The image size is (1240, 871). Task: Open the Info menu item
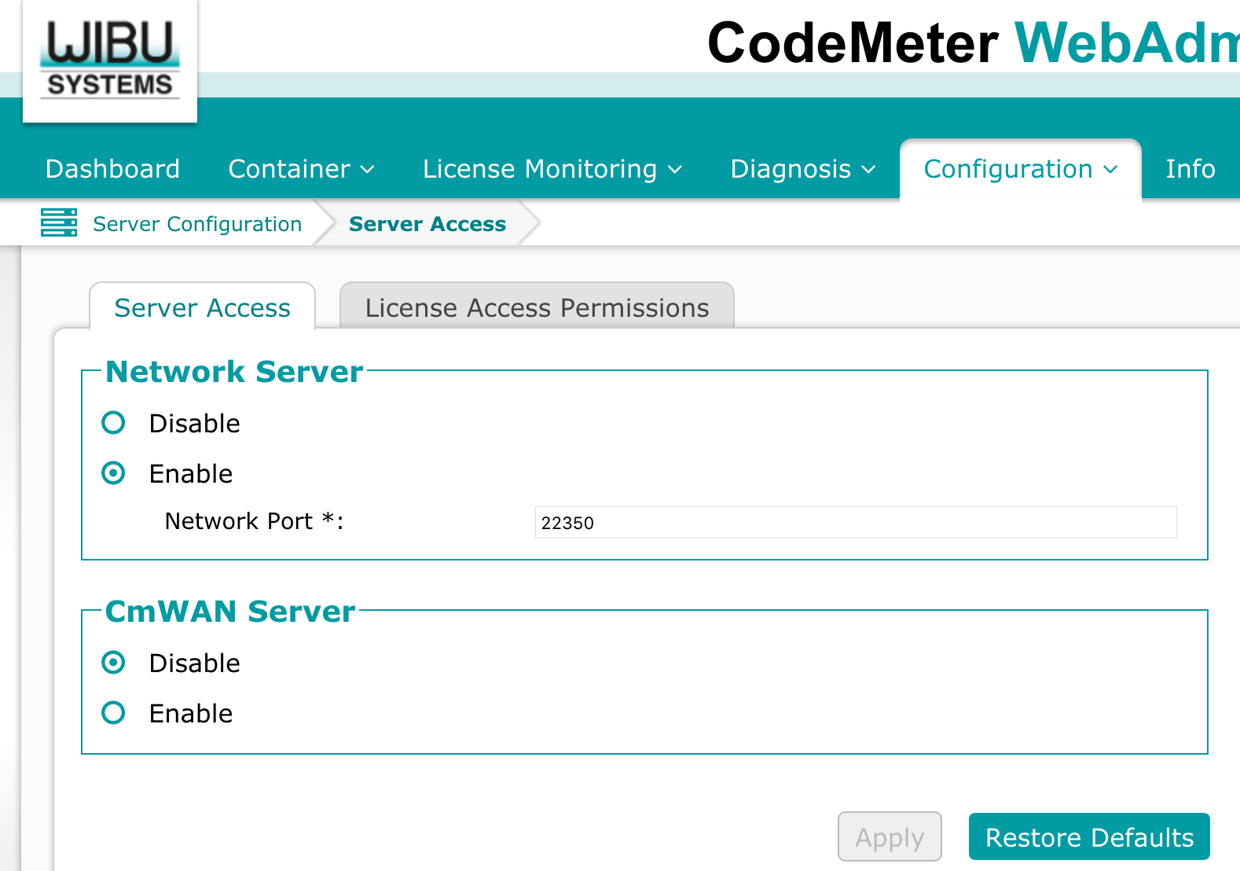1190,169
